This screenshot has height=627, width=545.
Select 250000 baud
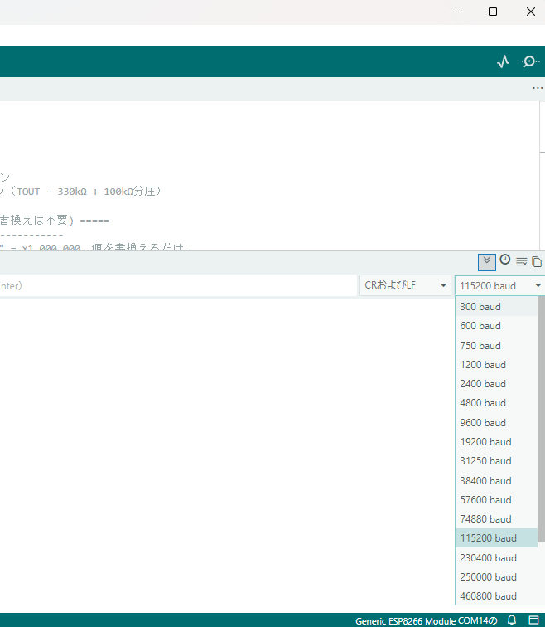click(496, 577)
